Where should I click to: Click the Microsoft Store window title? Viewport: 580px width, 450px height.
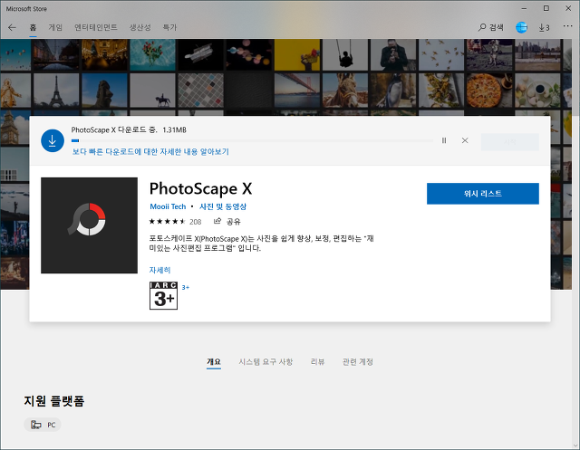(x=26, y=9)
